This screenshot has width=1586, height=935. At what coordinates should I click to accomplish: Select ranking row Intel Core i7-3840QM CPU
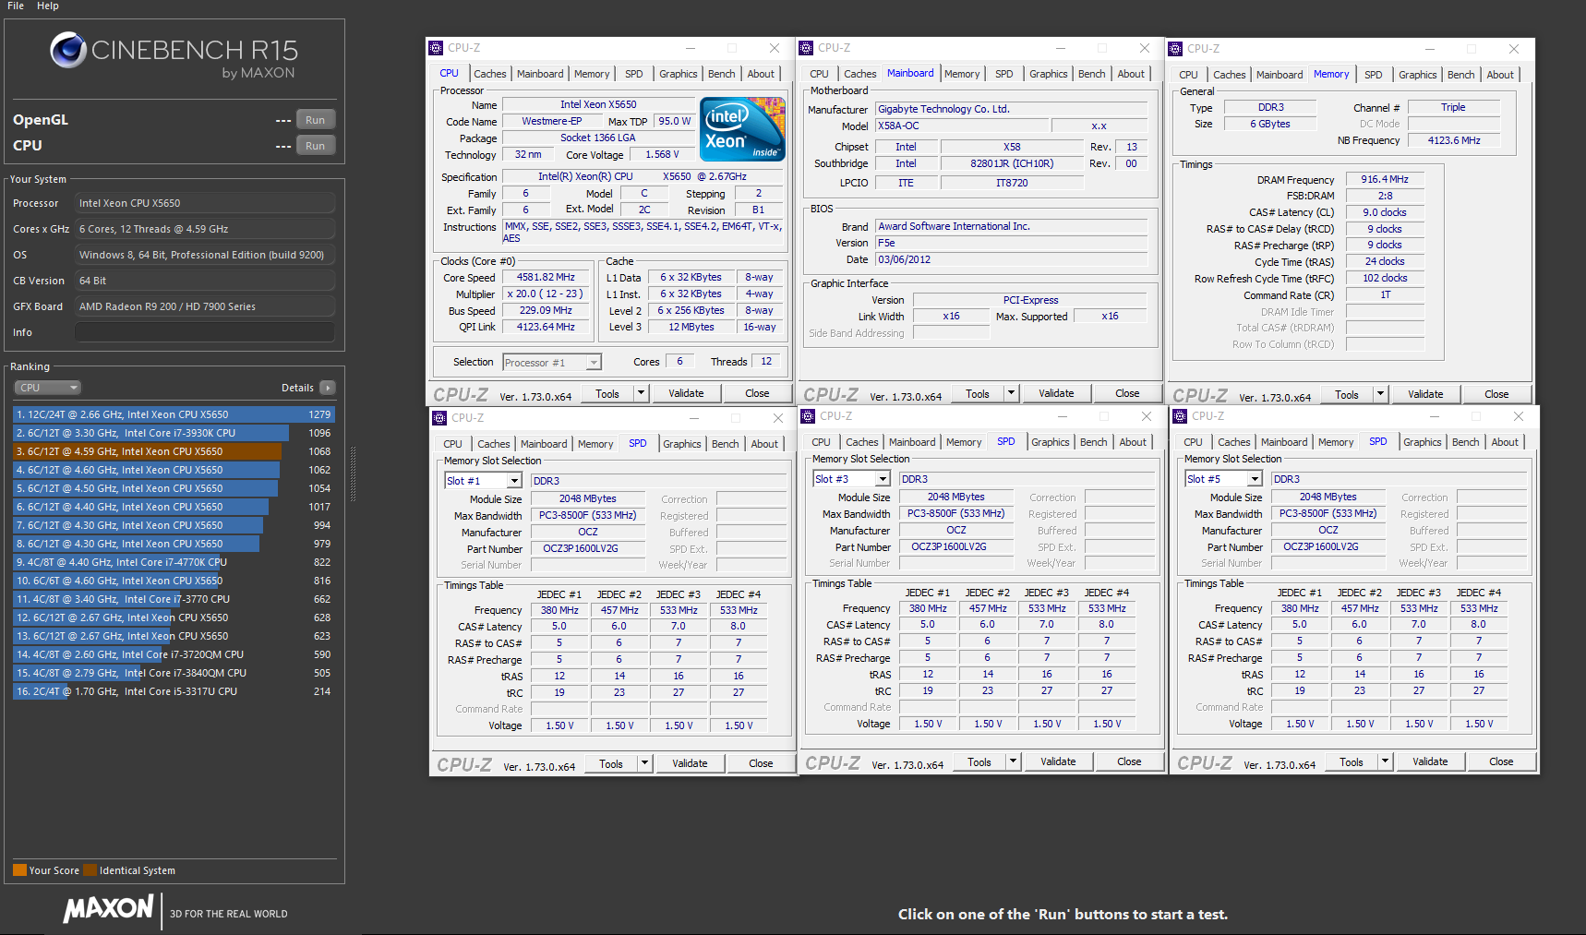tap(174, 673)
